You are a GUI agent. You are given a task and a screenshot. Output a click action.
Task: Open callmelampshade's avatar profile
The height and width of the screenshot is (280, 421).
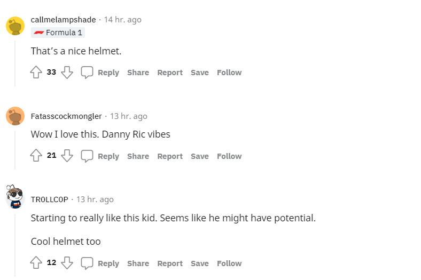(x=15, y=26)
